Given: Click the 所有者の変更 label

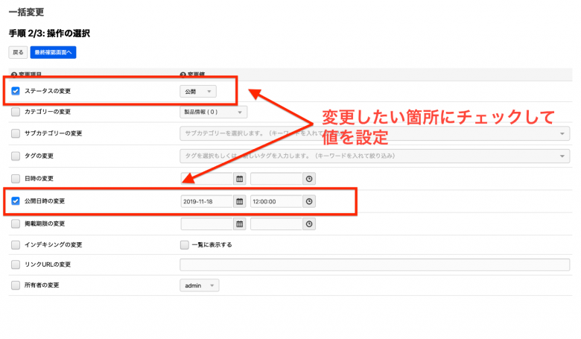Looking at the screenshot, I should pyautogui.click(x=42, y=285).
